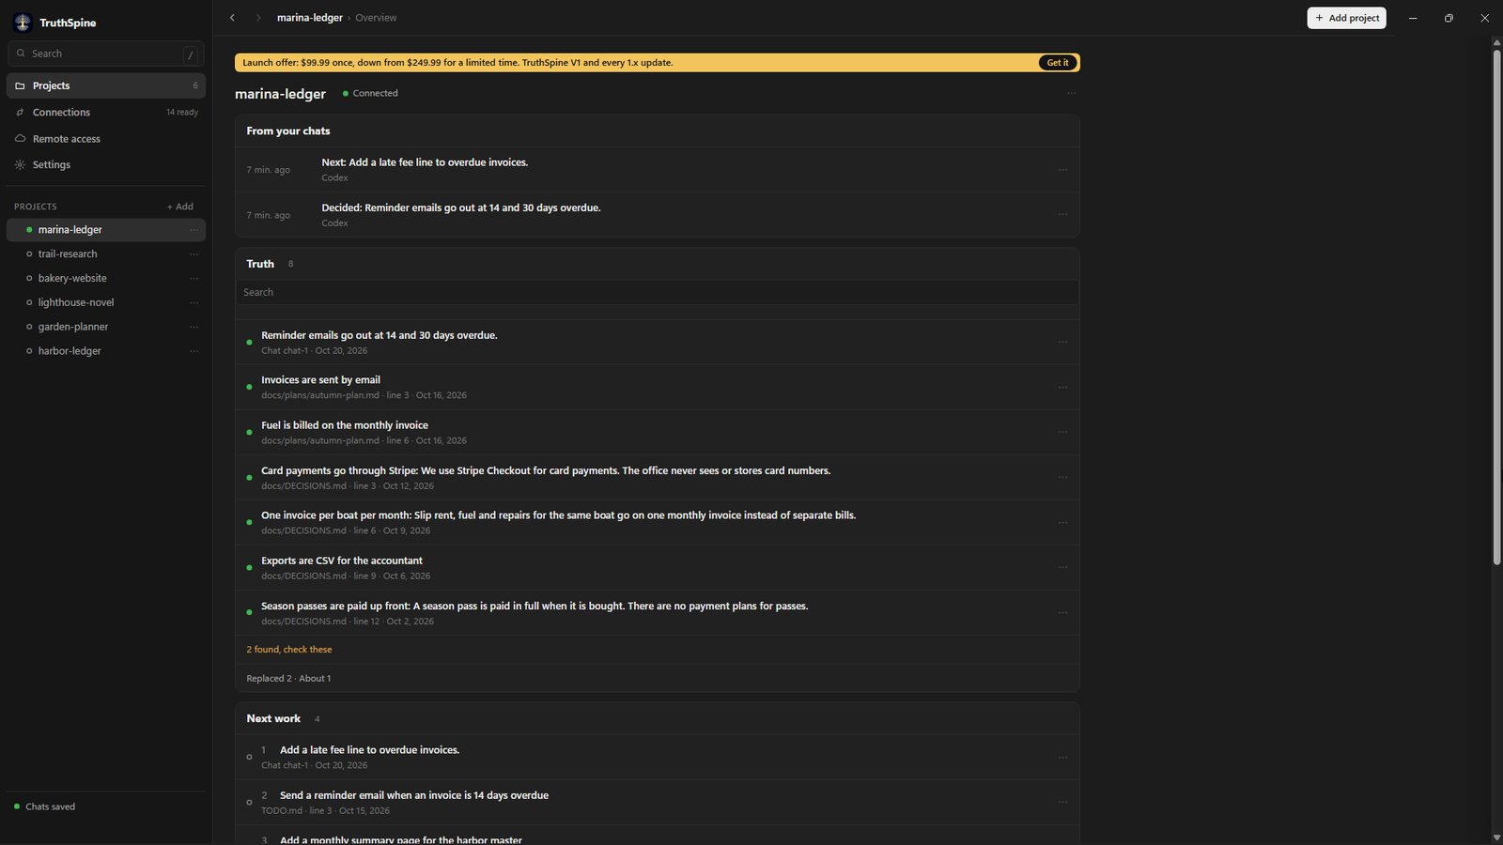
Task: Open Decided: Reminder emails chat entry
Action: [x=658, y=215]
